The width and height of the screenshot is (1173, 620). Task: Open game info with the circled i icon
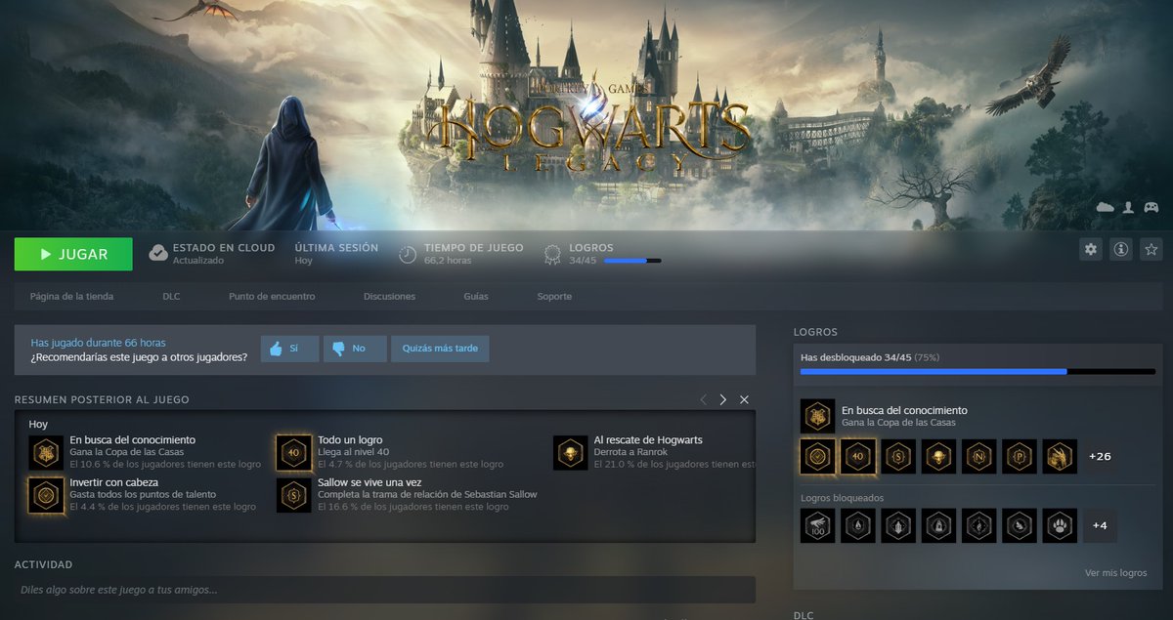(1121, 250)
